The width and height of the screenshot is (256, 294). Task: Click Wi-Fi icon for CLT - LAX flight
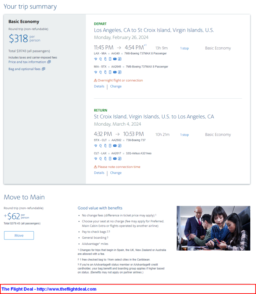(96, 158)
